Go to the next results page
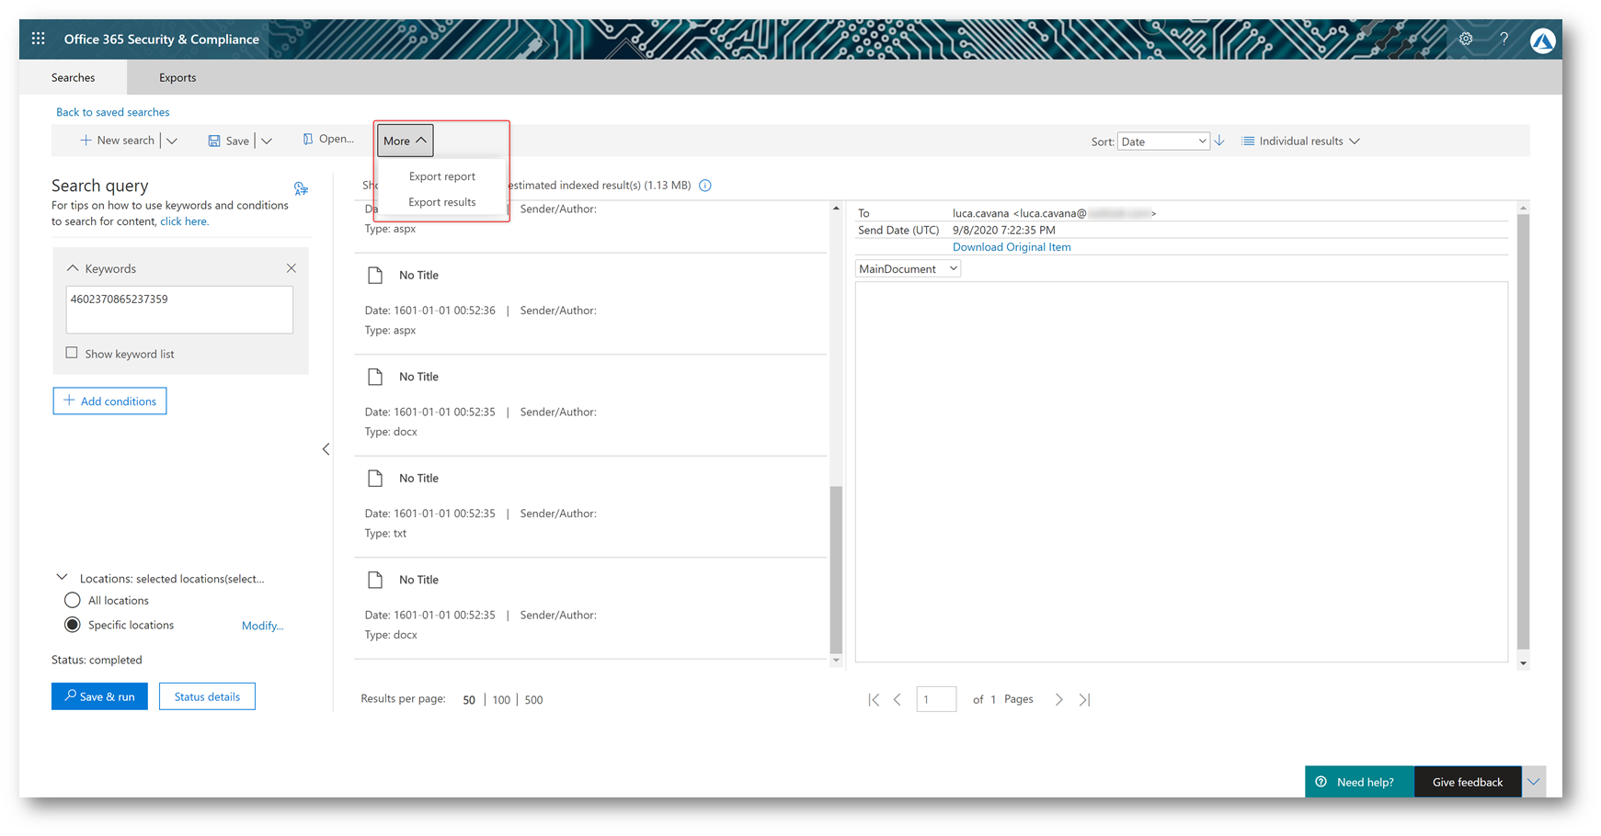This screenshot has height=836, width=1601. 1059,700
